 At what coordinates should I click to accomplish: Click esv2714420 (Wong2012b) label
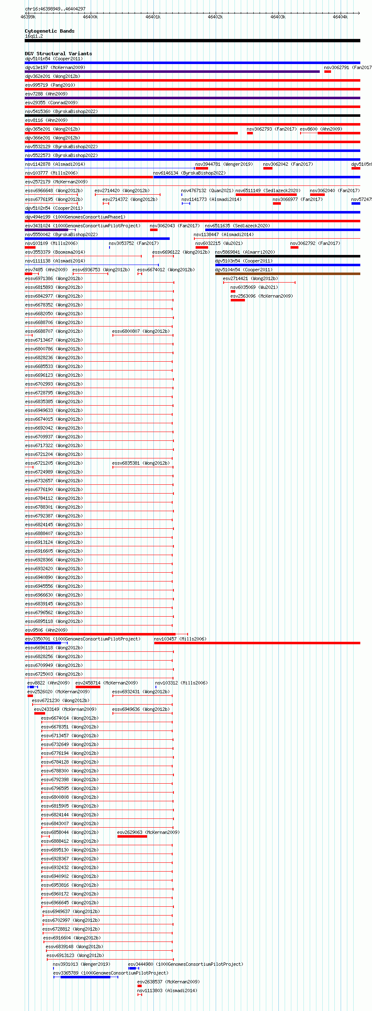pos(122,190)
